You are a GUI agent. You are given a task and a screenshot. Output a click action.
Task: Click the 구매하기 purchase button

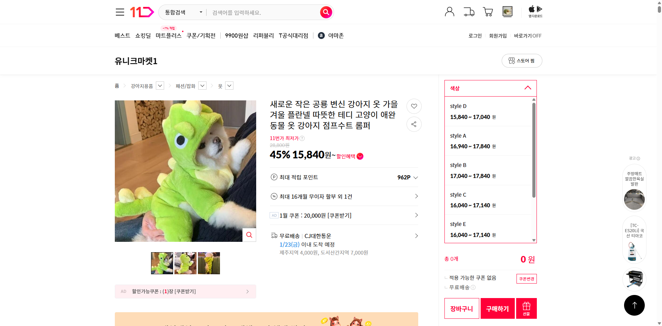pyautogui.click(x=497, y=308)
